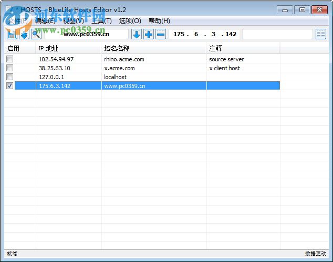Screen dimensions: 333x262
Task: Click the blue down arrow button
Action: (x=137, y=34)
